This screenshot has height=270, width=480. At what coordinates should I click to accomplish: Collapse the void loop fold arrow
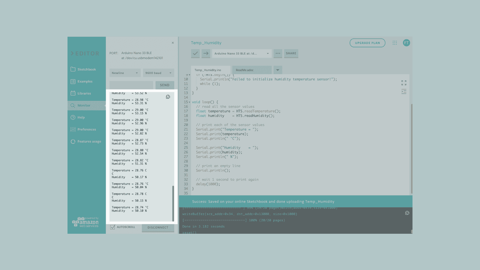tap(189, 102)
